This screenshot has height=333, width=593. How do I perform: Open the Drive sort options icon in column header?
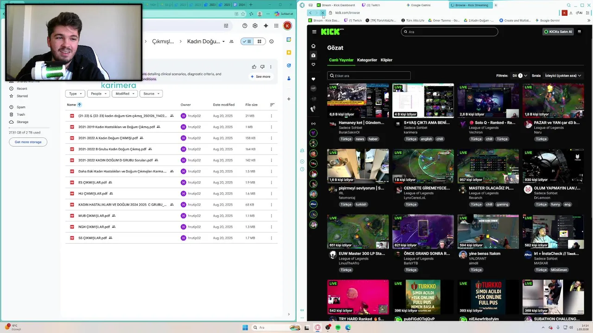272,105
